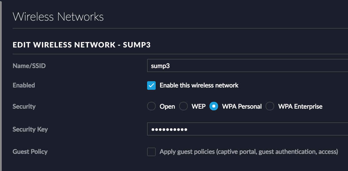Screen dimensions: 348x171
Task: Click the 'Enable this wireless network' label text
Action: [x=199, y=85]
